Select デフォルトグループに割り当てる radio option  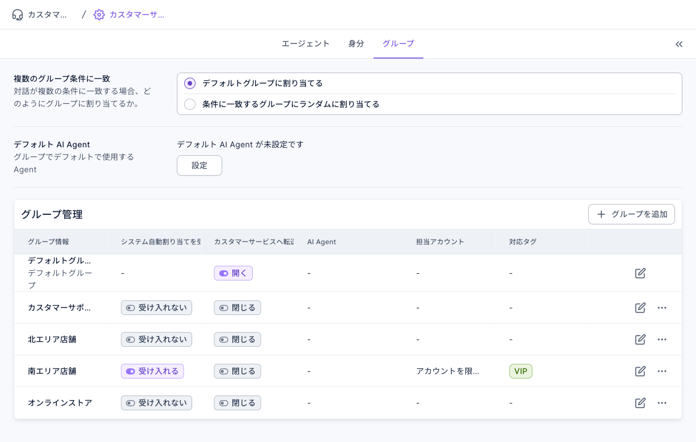(x=190, y=83)
